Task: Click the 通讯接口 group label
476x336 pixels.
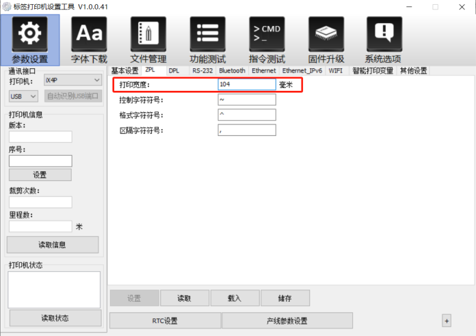Action: click(22, 71)
